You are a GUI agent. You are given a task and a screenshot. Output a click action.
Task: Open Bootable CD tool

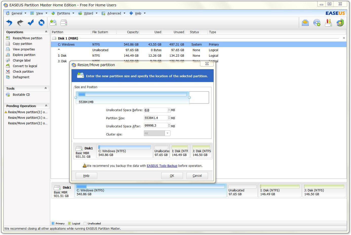pos(21,95)
